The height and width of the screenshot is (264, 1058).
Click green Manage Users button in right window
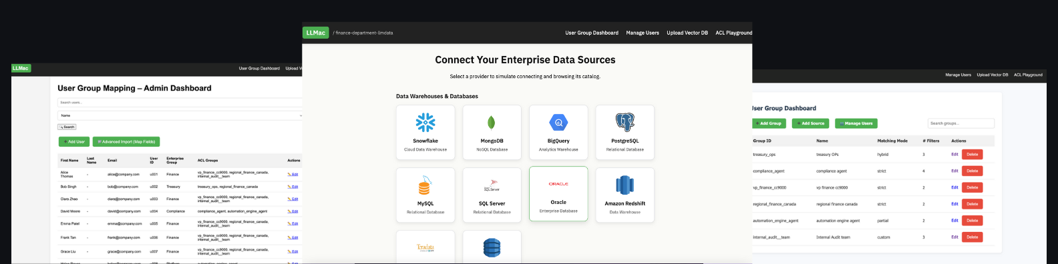(856, 123)
